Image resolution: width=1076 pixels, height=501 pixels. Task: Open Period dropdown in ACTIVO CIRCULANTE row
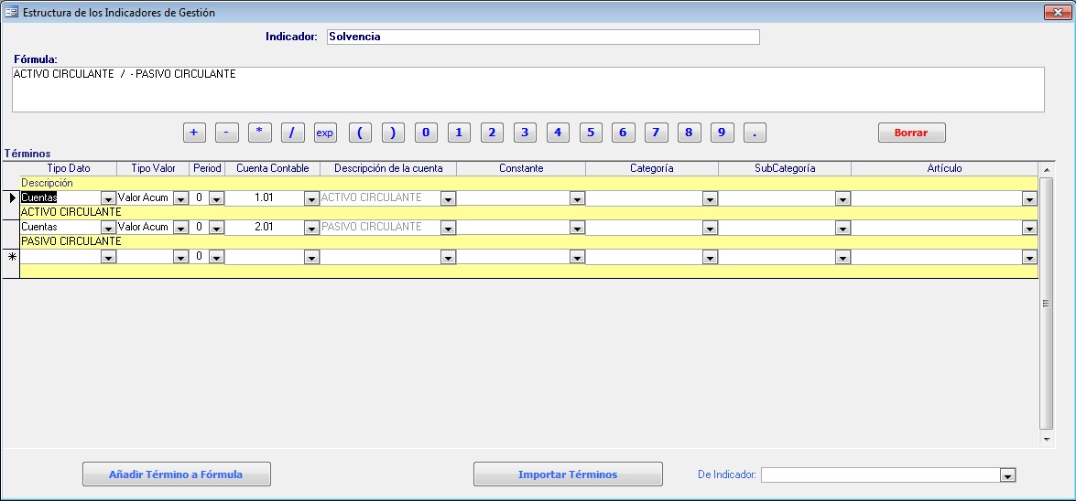coord(216,198)
